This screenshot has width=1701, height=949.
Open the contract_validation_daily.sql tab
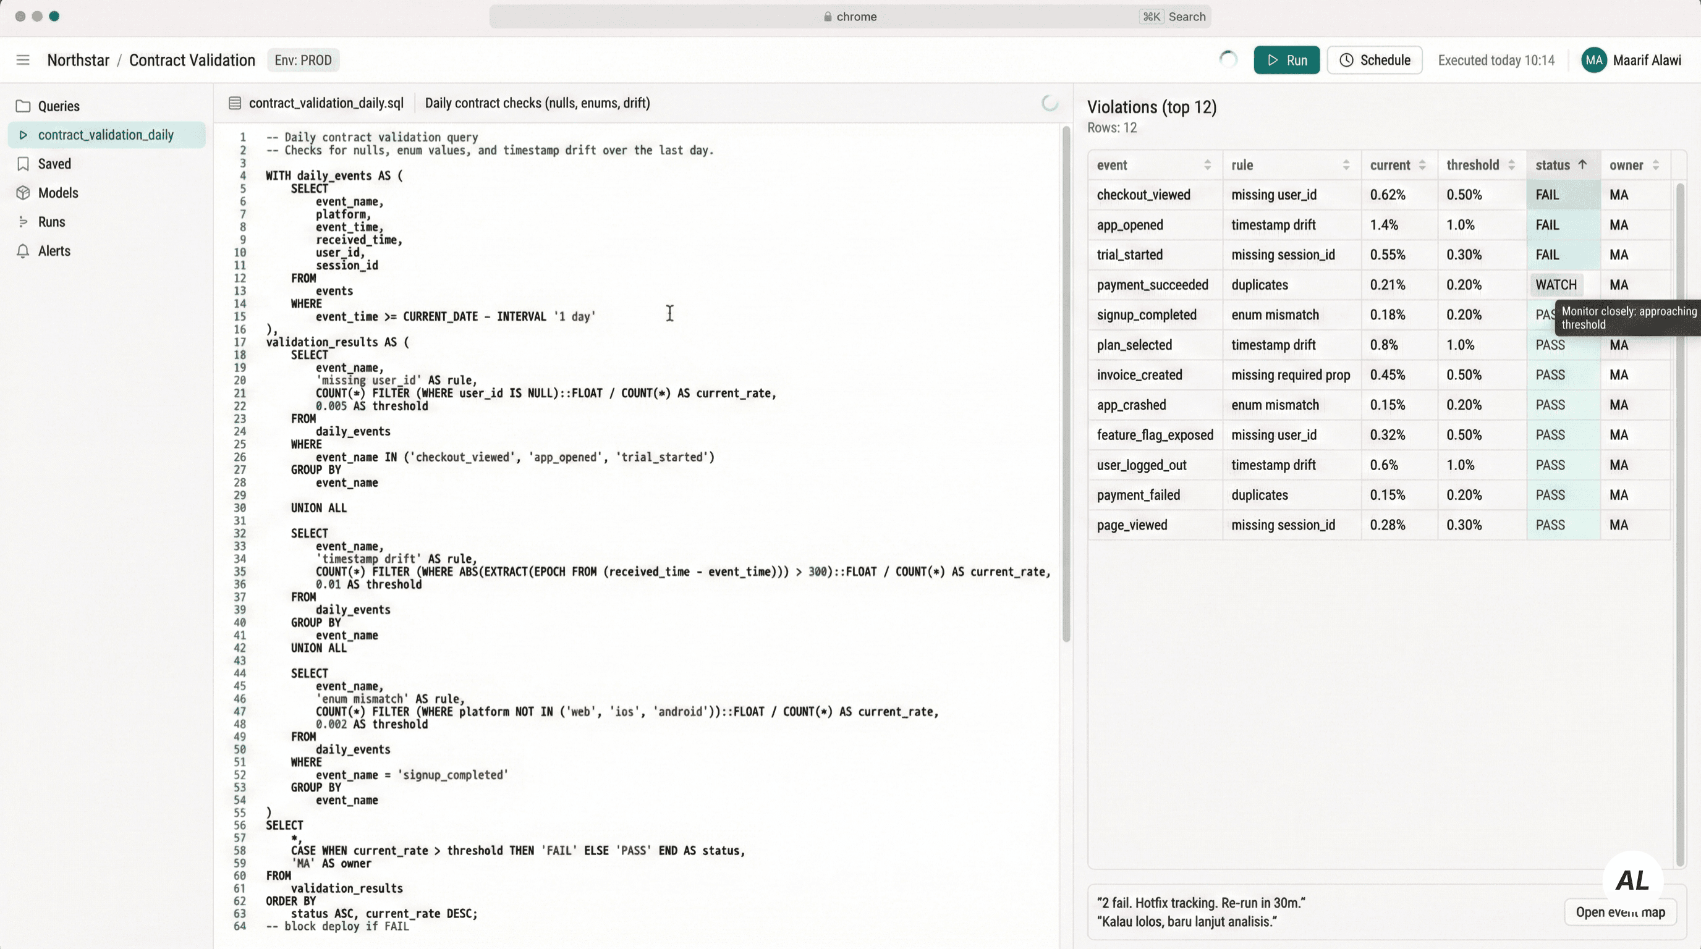[326, 103]
